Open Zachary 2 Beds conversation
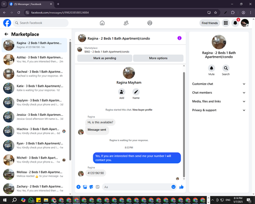Screen dimensions: 255x204 34,189
